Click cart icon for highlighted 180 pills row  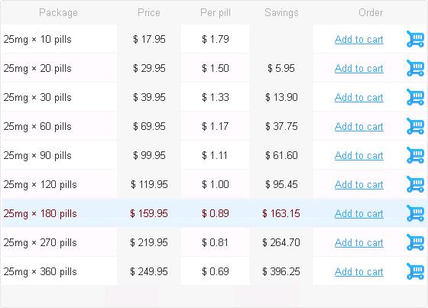click(415, 213)
